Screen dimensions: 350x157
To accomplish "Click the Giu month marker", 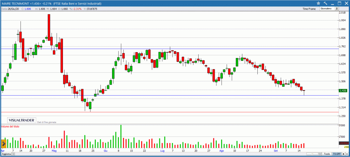I will pos(106,151).
